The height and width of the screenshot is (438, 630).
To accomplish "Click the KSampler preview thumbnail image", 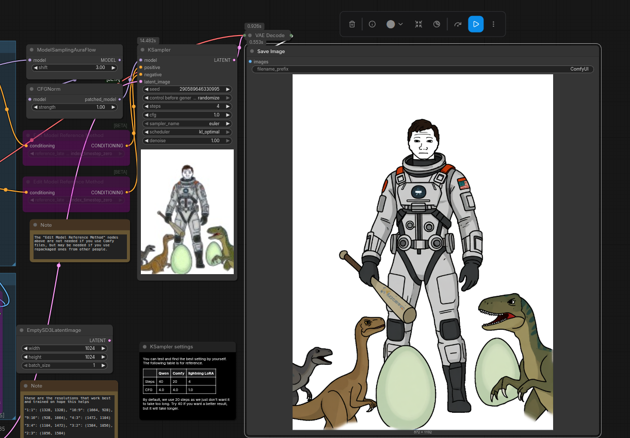I will click(187, 212).
